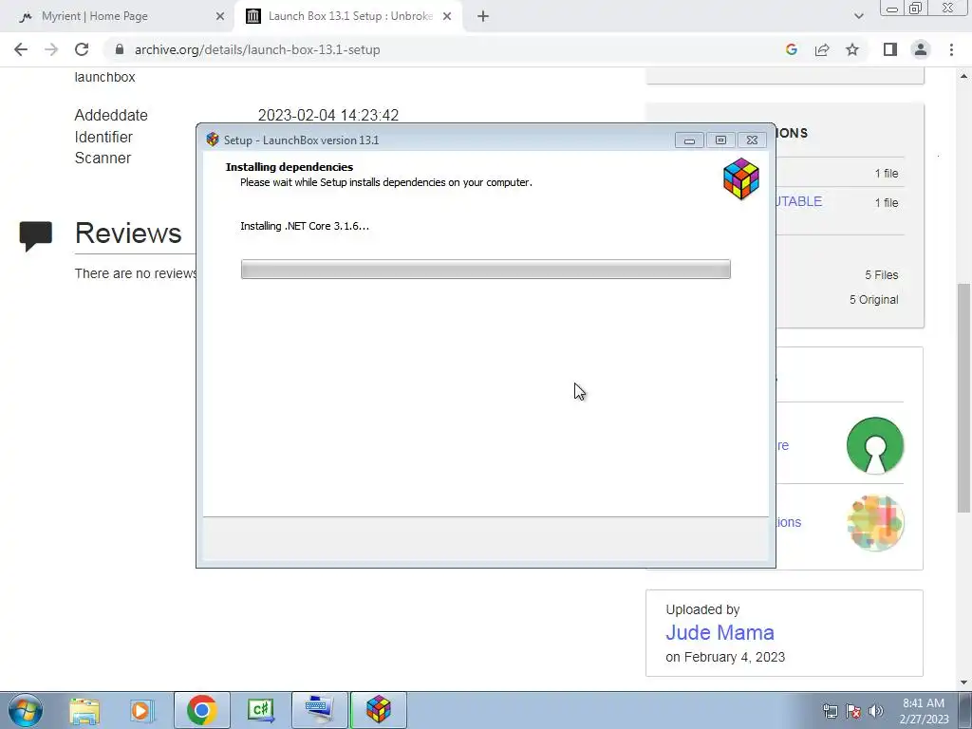Open the C# application in the taskbar

coord(260,710)
